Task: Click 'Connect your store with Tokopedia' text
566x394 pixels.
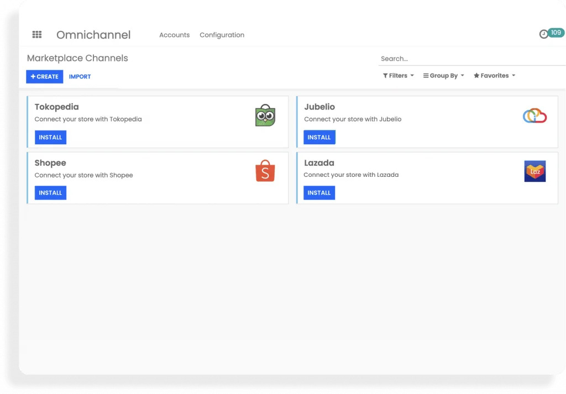Action: 88,119
